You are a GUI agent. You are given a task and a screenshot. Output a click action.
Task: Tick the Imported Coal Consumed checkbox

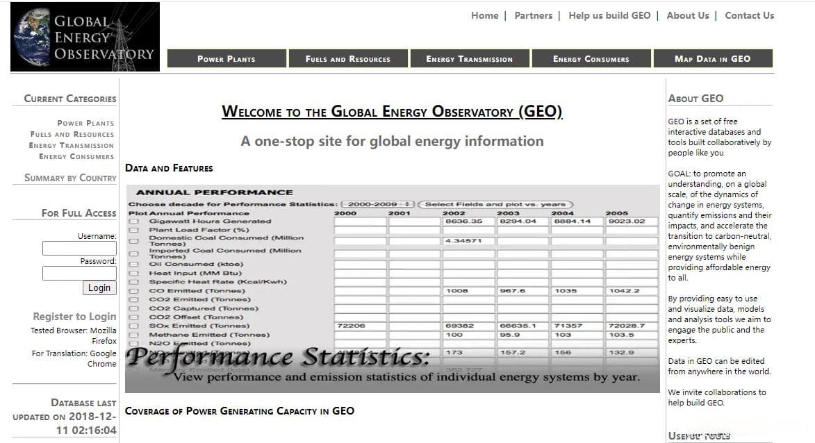[134, 254]
